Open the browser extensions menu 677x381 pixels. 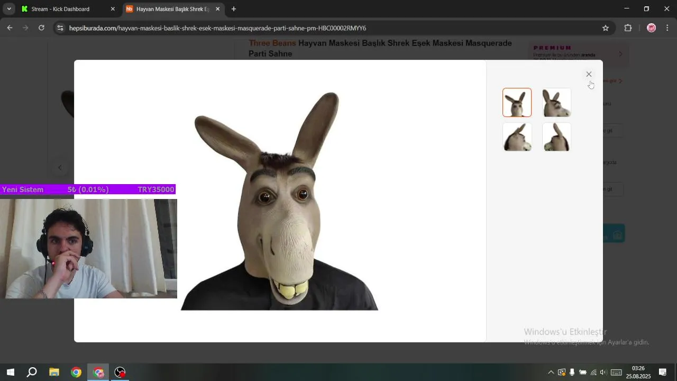coord(628,28)
